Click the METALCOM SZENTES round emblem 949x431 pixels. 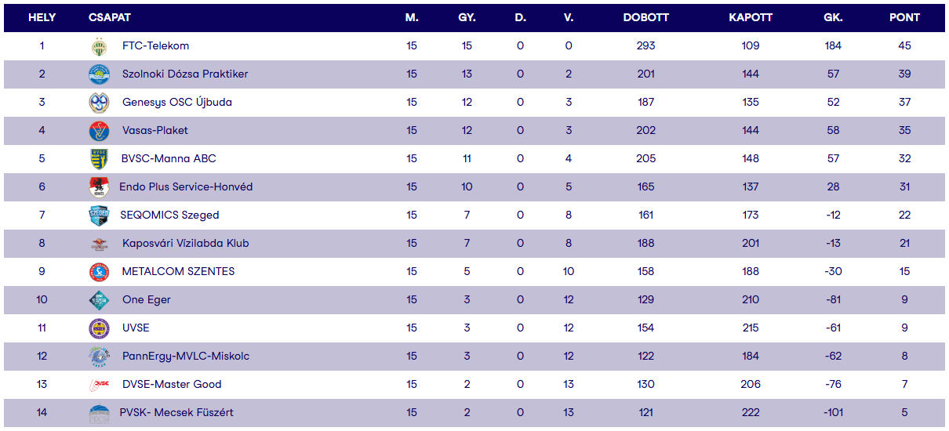click(99, 272)
